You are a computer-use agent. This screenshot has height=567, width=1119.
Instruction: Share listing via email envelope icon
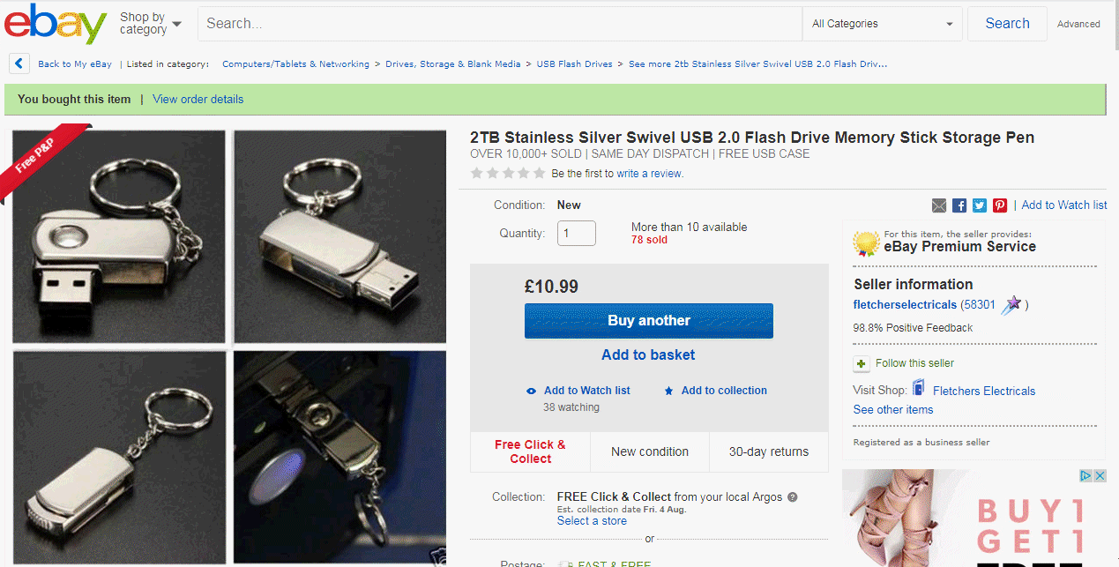click(x=939, y=205)
